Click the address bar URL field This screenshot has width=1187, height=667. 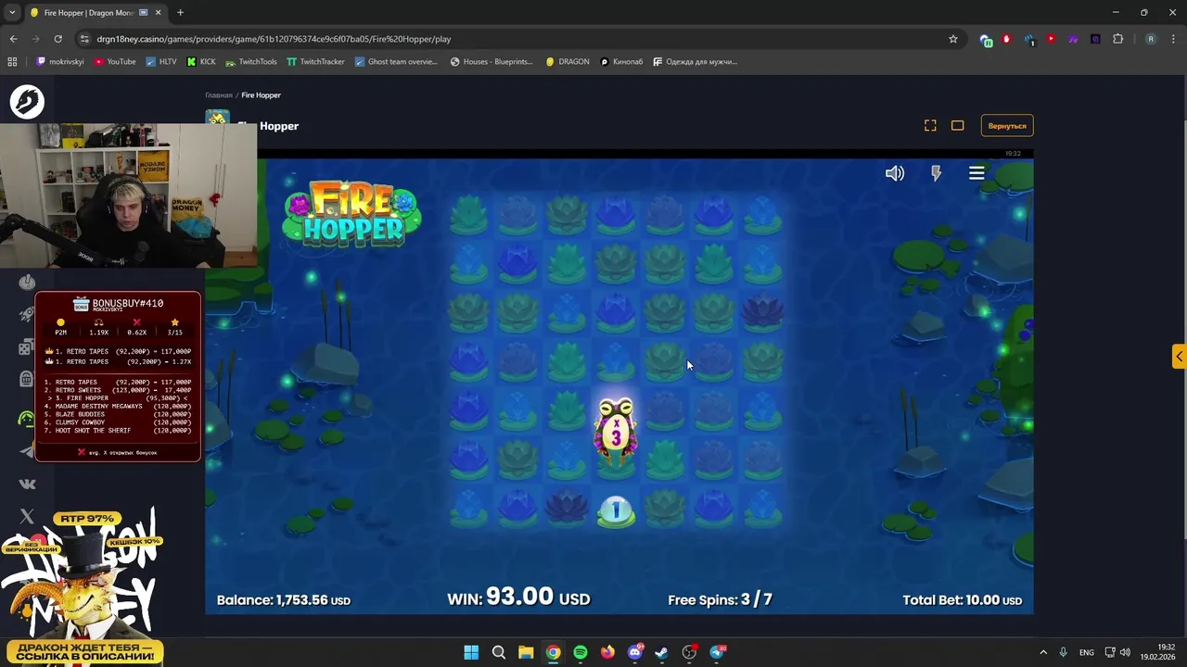tap(519, 39)
